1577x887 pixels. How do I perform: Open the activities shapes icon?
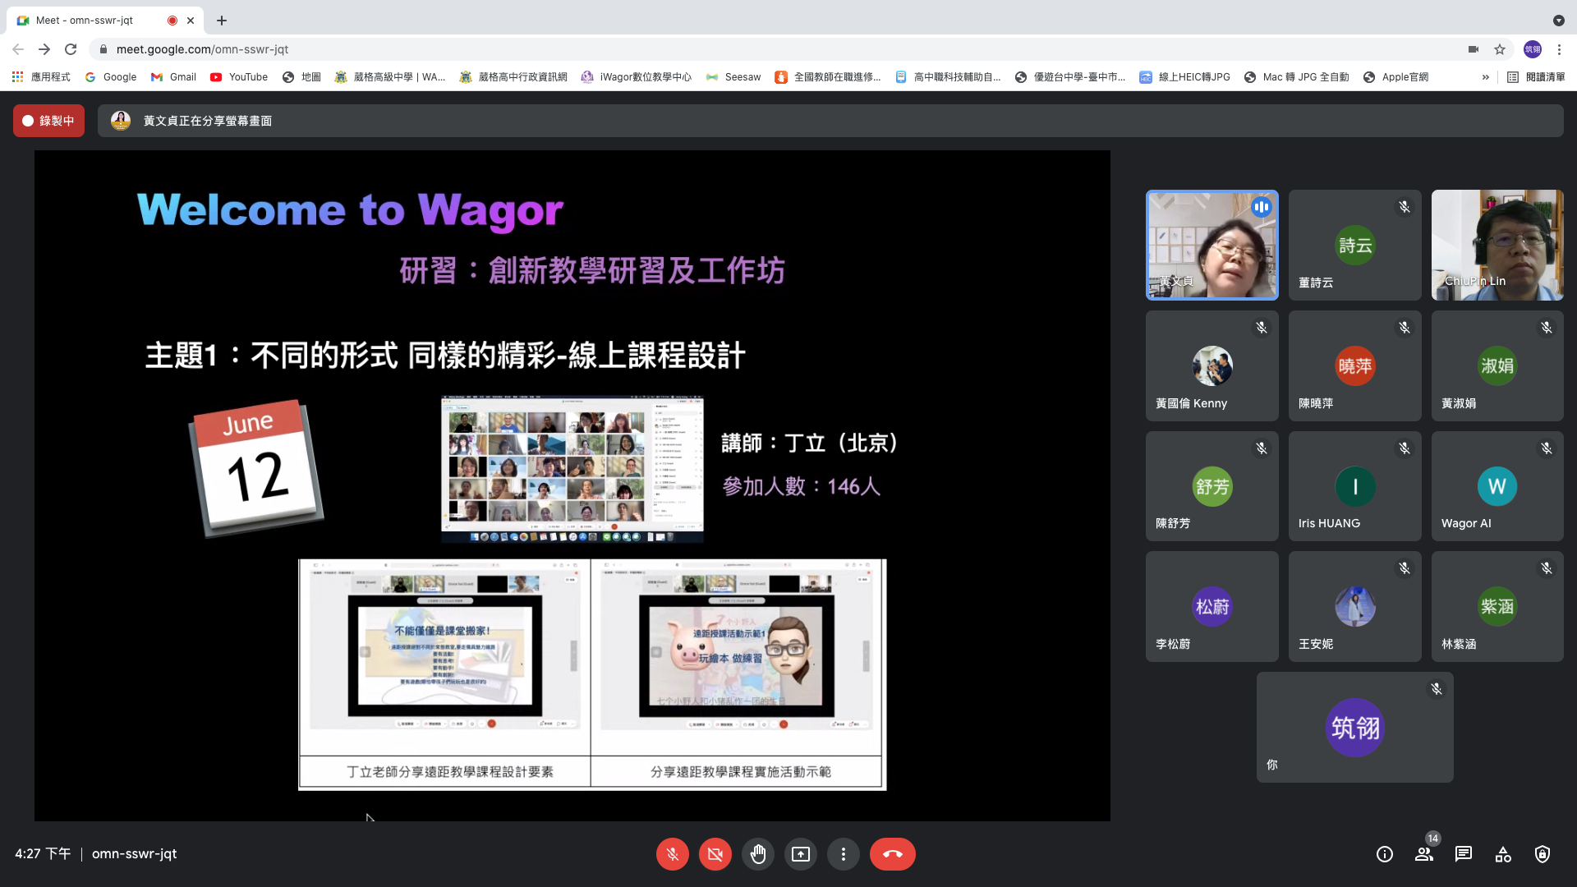[1503, 854]
